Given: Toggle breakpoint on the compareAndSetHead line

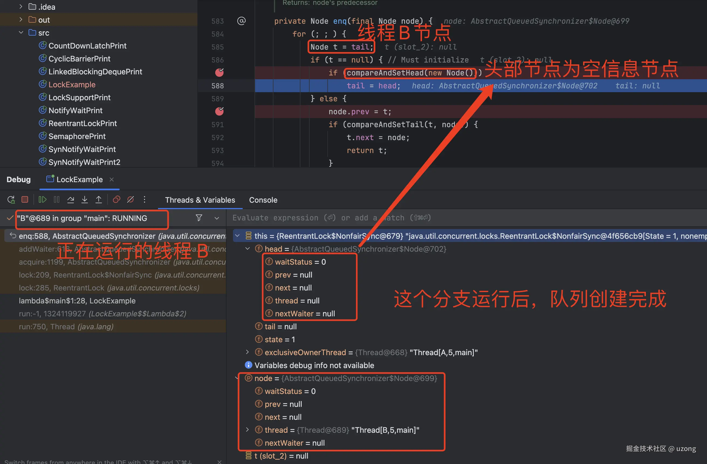Looking at the screenshot, I should coord(219,72).
